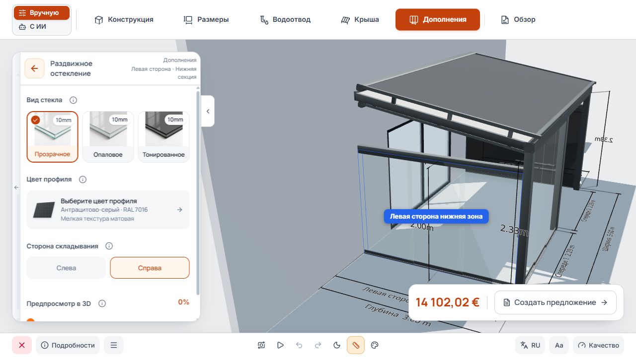Screen dimensions: 636x357
Task: Show info about Сторона складывания
Action: click(109, 246)
